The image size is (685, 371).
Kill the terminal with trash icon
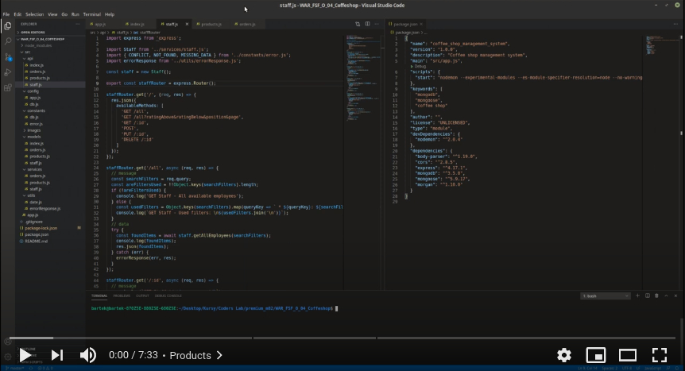(x=656, y=296)
